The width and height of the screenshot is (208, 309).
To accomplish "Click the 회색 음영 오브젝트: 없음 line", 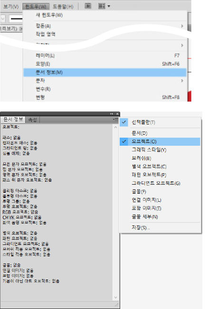I will click(24, 223).
